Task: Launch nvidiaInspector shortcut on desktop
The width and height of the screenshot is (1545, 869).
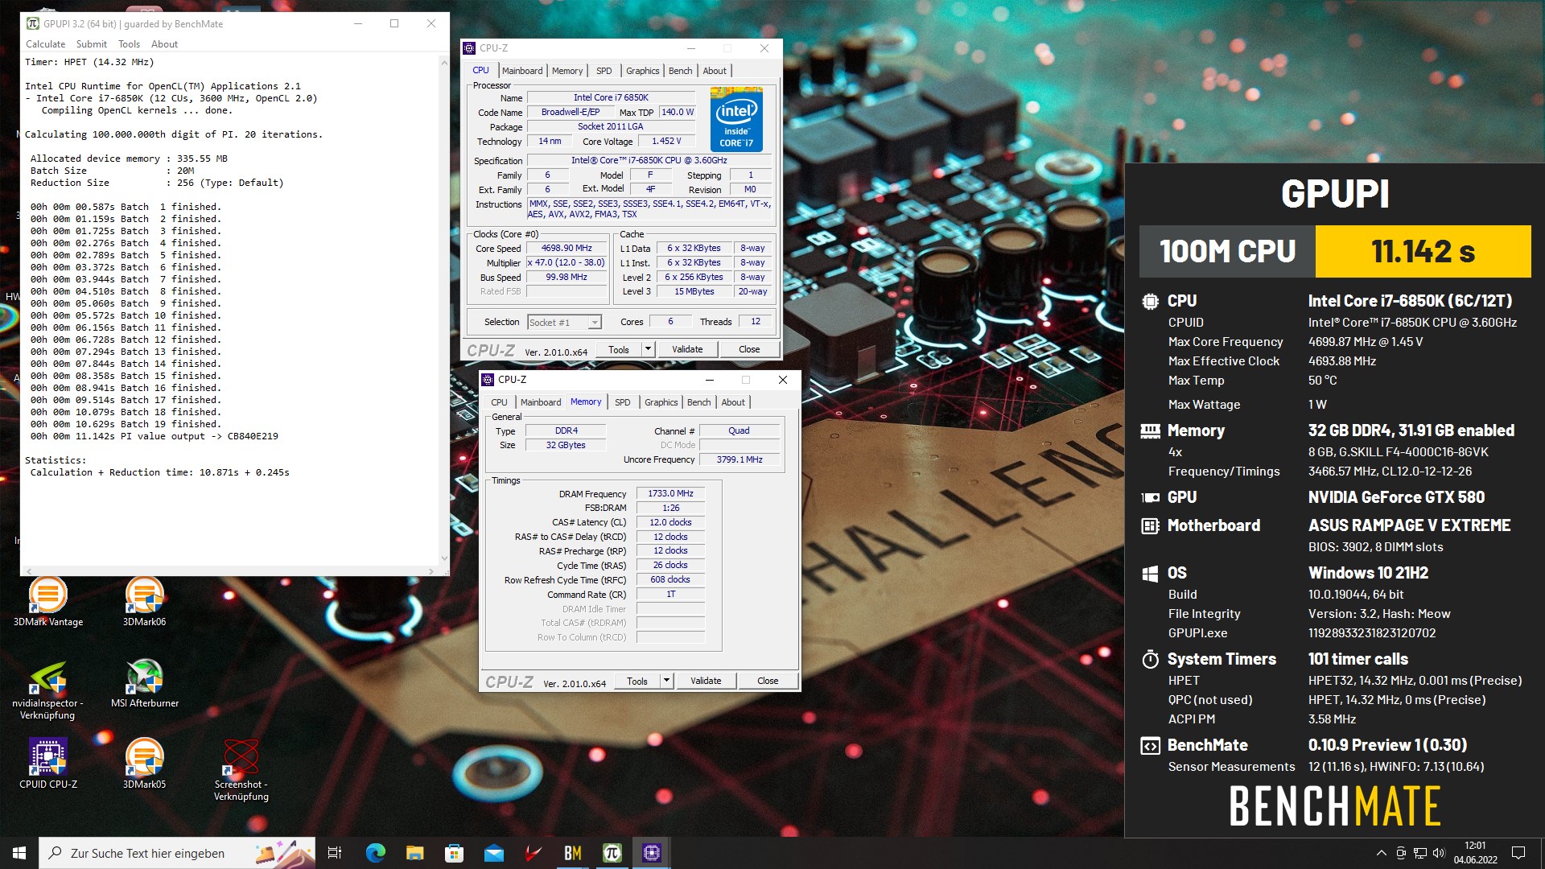Action: [x=47, y=690]
